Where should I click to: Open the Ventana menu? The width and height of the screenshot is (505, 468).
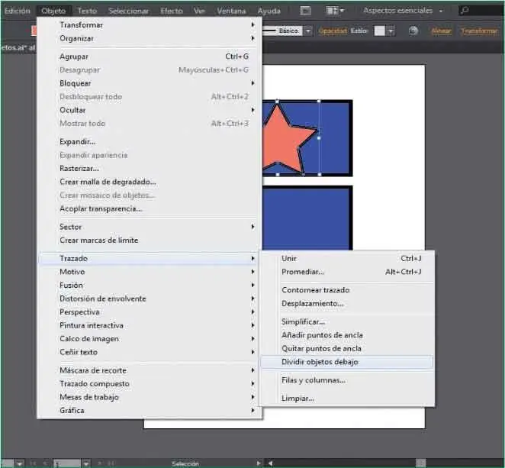[x=231, y=11]
